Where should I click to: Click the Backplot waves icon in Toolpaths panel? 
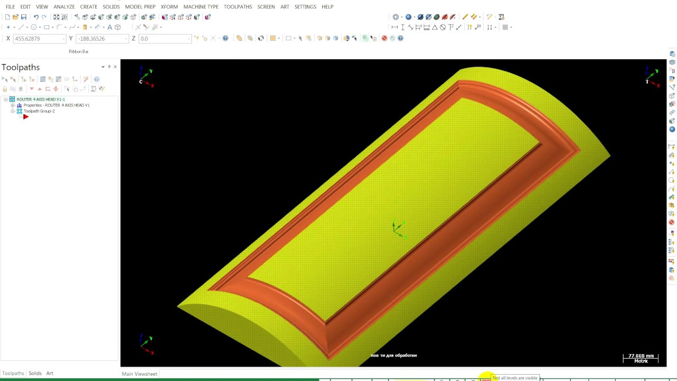[x=43, y=79]
